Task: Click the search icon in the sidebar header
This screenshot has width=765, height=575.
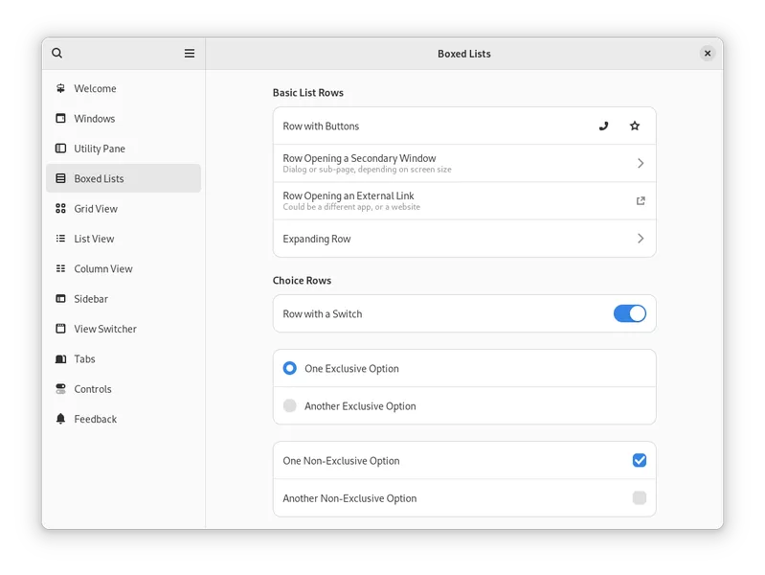Action: point(57,54)
